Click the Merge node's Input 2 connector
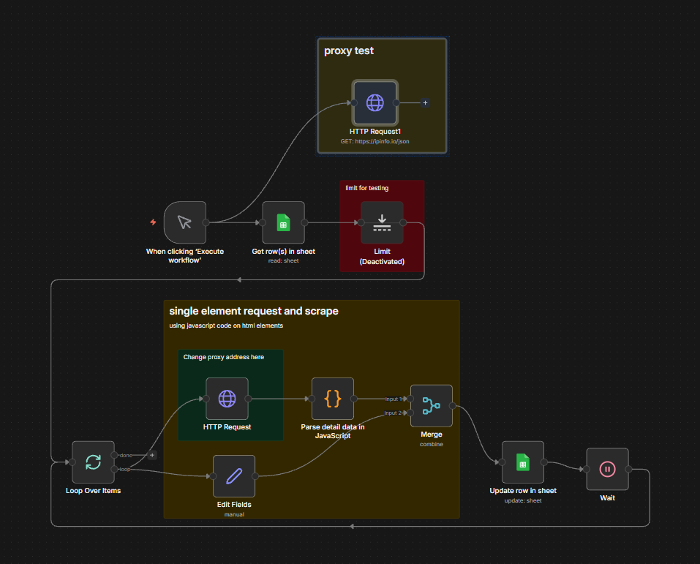The height and width of the screenshot is (564, 700). 411,413
